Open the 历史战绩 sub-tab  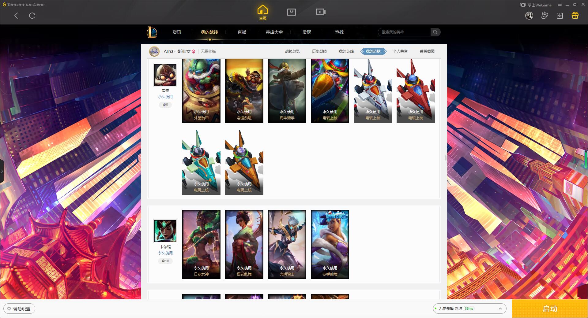[x=319, y=51]
